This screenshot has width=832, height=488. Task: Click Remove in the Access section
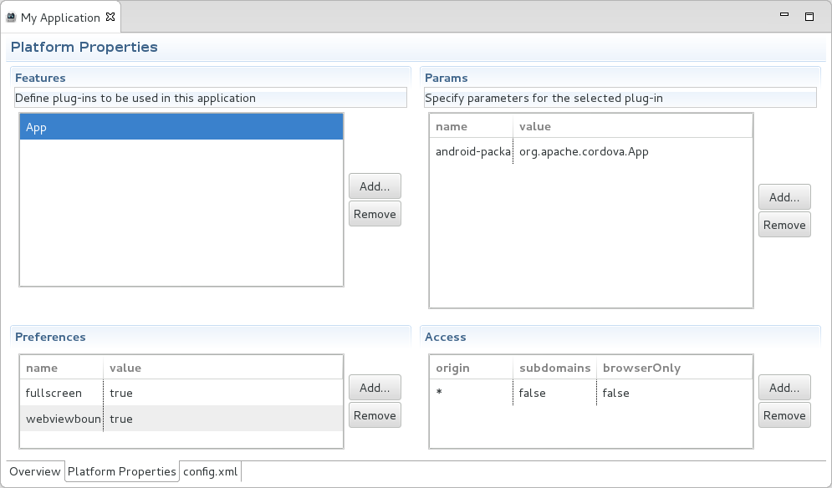(784, 415)
